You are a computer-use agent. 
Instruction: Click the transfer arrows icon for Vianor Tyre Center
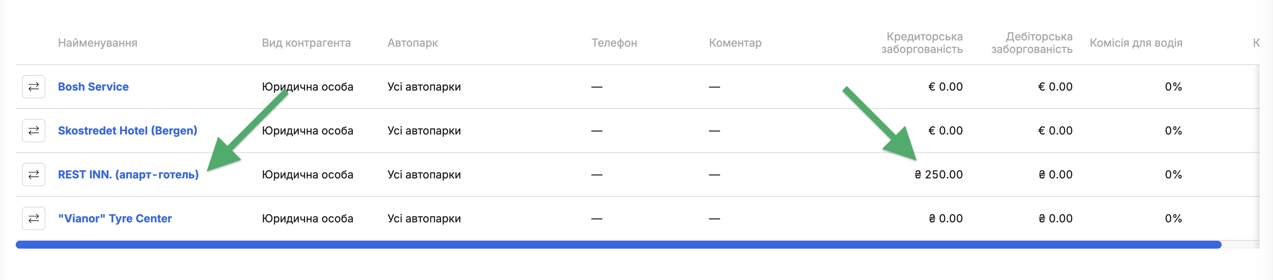coord(34,219)
